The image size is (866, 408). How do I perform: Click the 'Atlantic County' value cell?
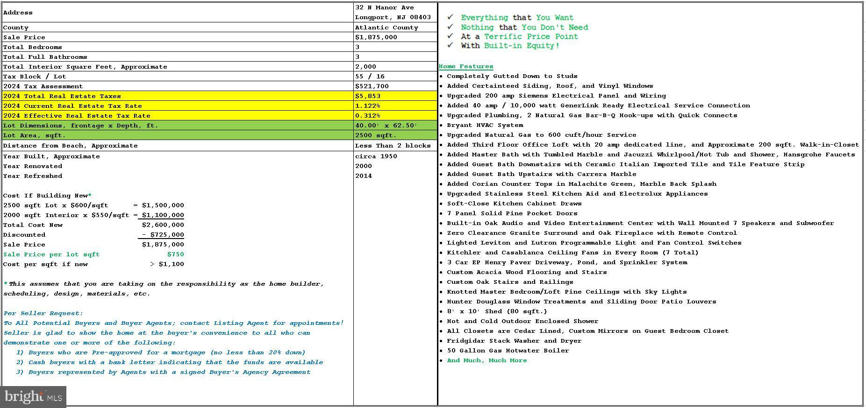click(x=395, y=28)
